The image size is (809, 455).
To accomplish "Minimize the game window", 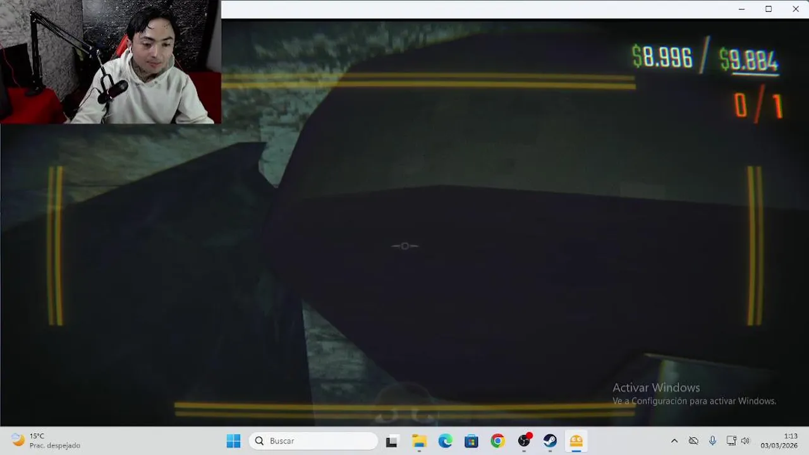I will [741, 9].
